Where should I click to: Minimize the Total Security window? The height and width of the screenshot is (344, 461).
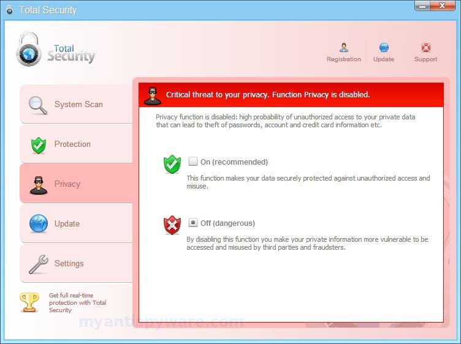422,6
